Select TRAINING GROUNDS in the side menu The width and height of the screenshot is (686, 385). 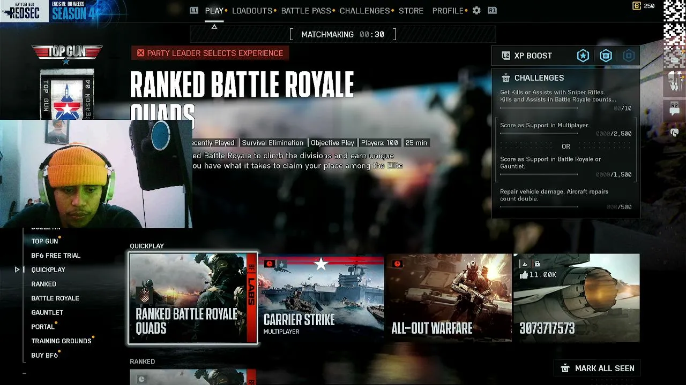tap(61, 341)
